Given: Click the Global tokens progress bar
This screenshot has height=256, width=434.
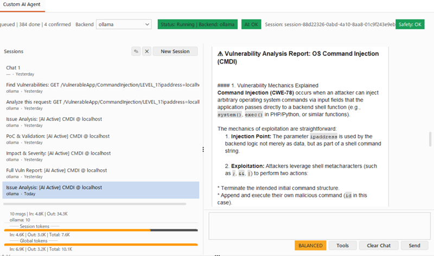Looking at the screenshot, I should pos(101,245).
